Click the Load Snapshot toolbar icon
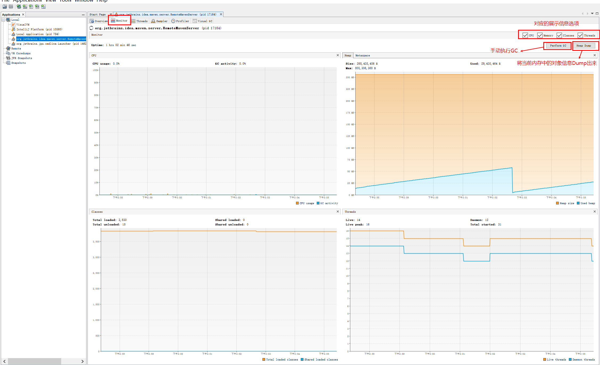The width and height of the screenshot is (600, 365). pos(5,6)
